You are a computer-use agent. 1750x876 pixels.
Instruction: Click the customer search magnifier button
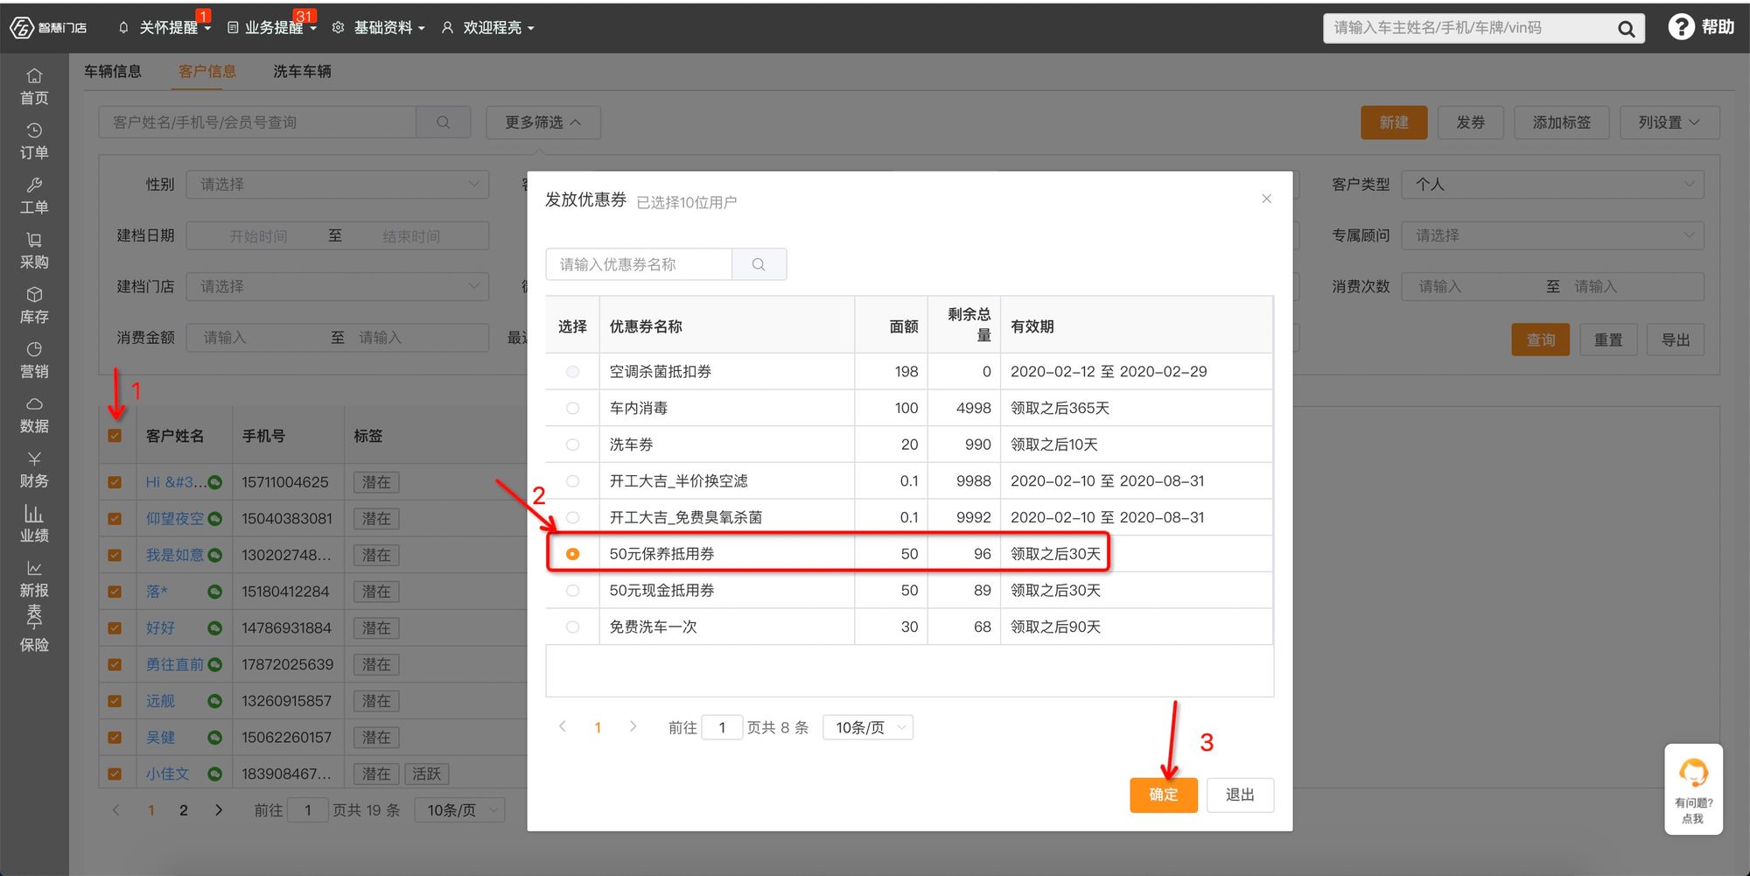[x=443, y=123]
